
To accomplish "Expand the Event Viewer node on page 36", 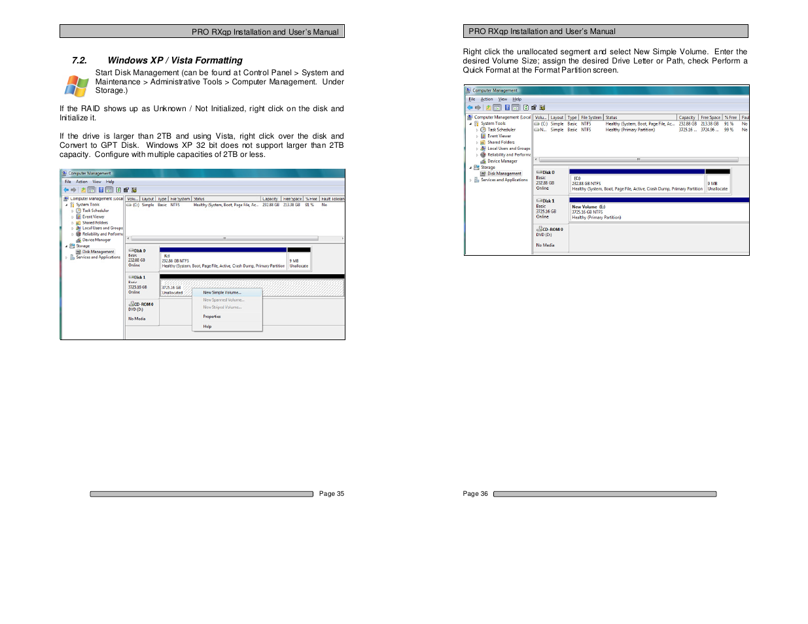I will (x=477, y=136).
